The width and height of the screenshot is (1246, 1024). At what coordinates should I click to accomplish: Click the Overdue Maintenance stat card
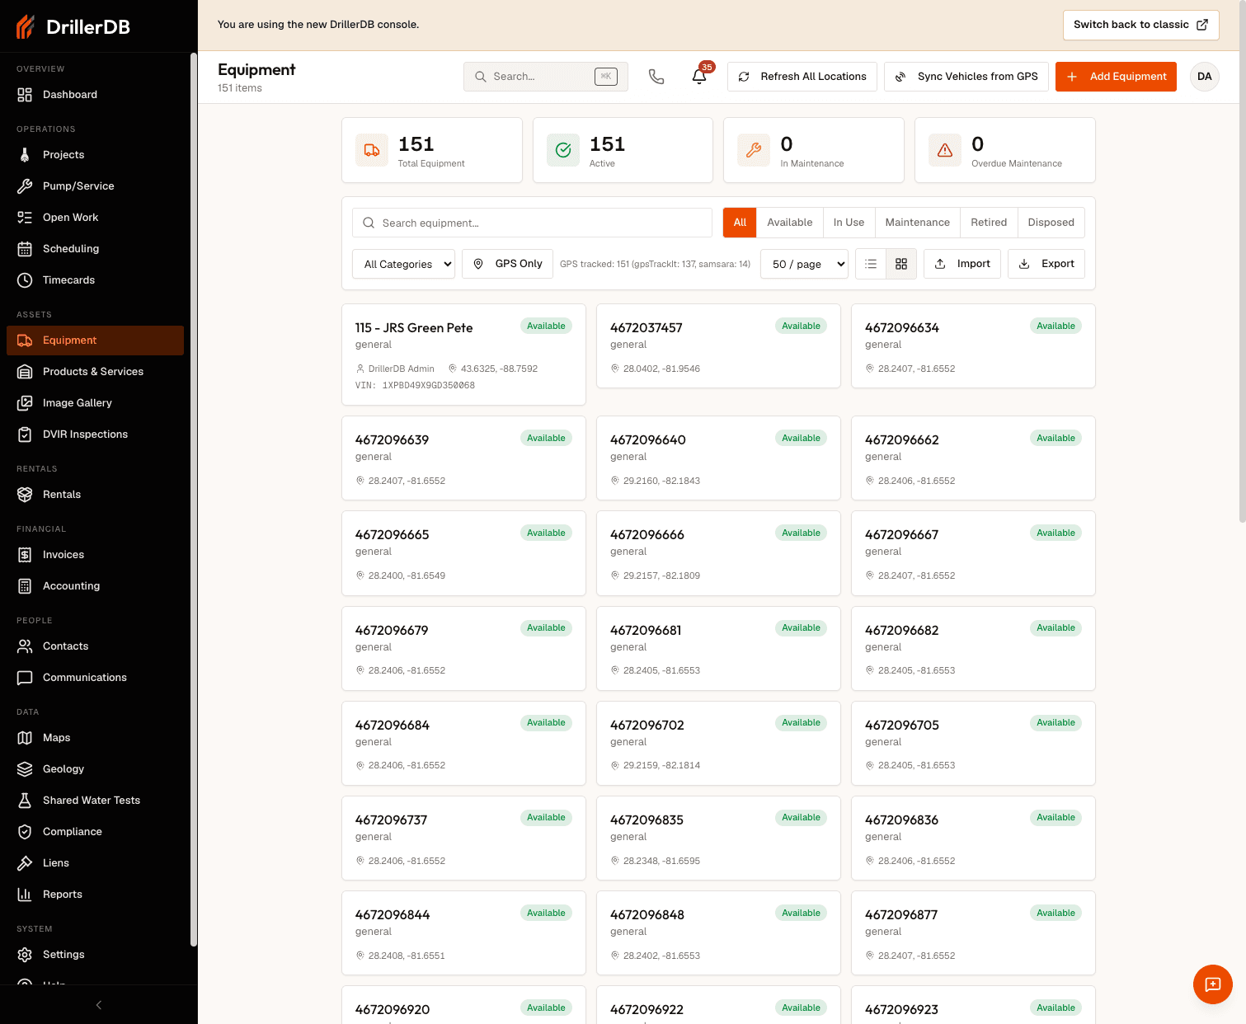(1005, 150)
